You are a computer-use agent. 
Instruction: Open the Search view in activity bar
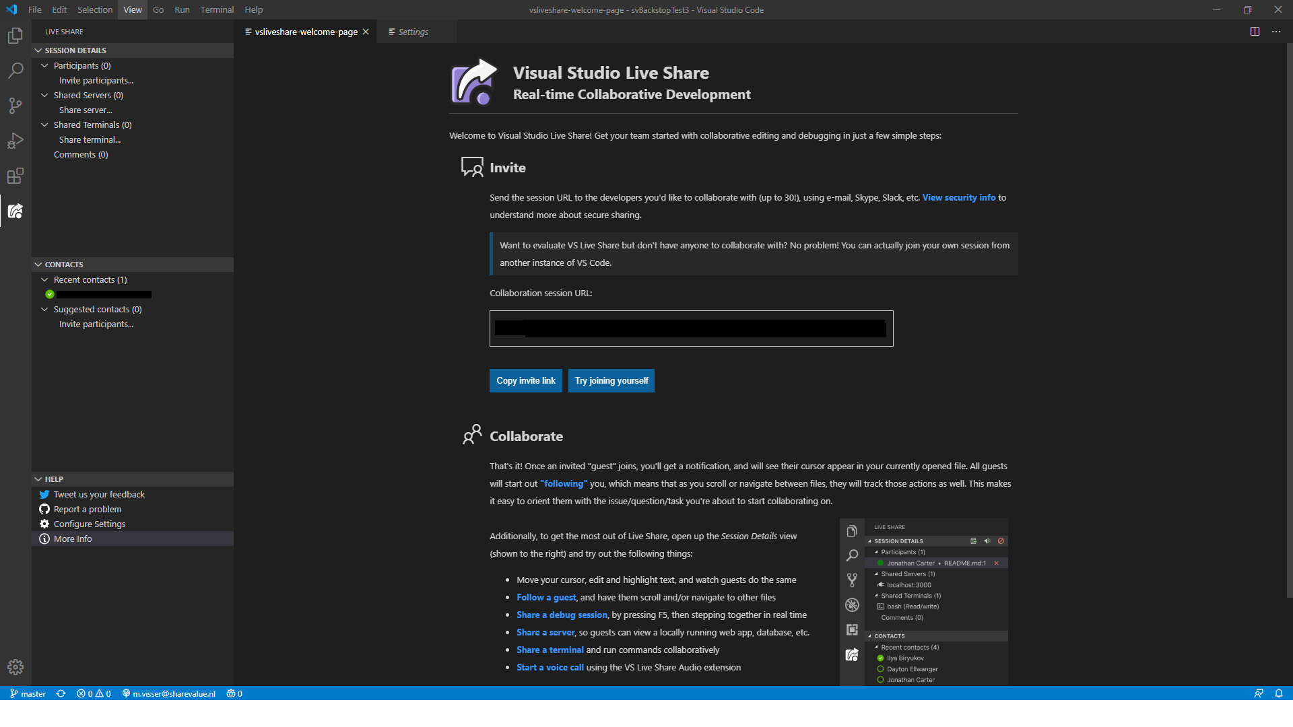[x=15, y=70]
